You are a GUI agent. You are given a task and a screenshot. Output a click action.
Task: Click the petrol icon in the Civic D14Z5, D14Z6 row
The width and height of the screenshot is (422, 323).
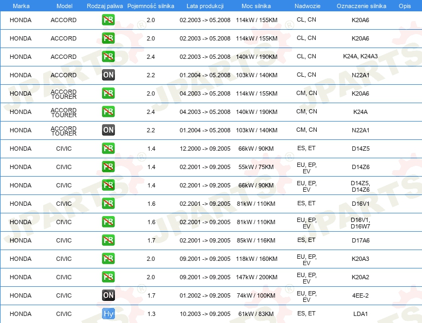tap(108, 185)
